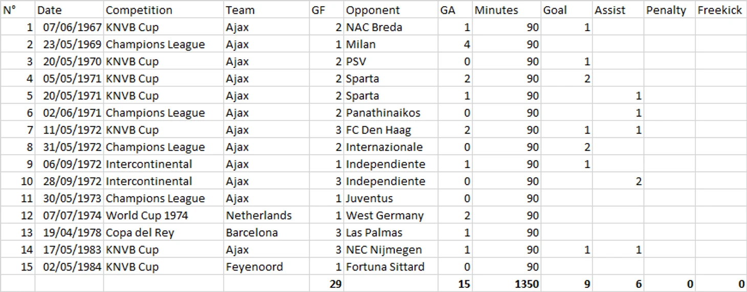Click the Feyenoord team cell
The height and width of the screenshot is (292, 747).
point(266,267)
